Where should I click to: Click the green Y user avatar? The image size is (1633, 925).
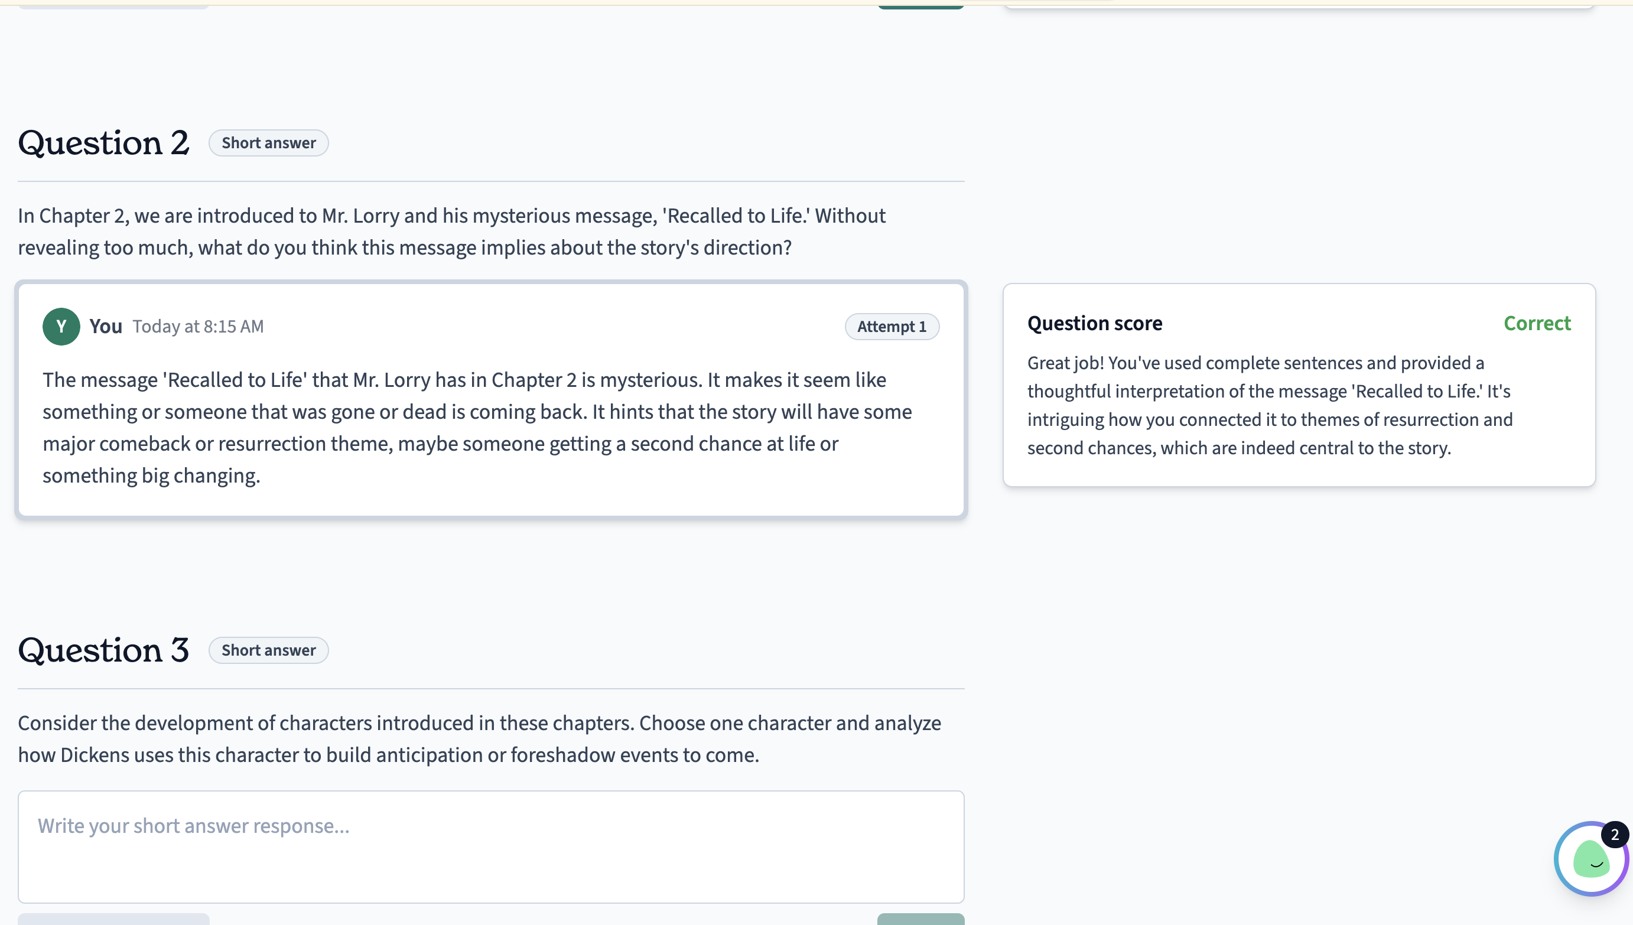click(x=61, y=327)
